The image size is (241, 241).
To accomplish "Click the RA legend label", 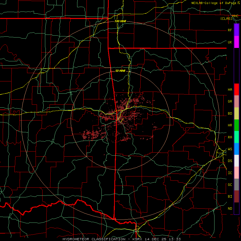I will [x=230, y=137].
